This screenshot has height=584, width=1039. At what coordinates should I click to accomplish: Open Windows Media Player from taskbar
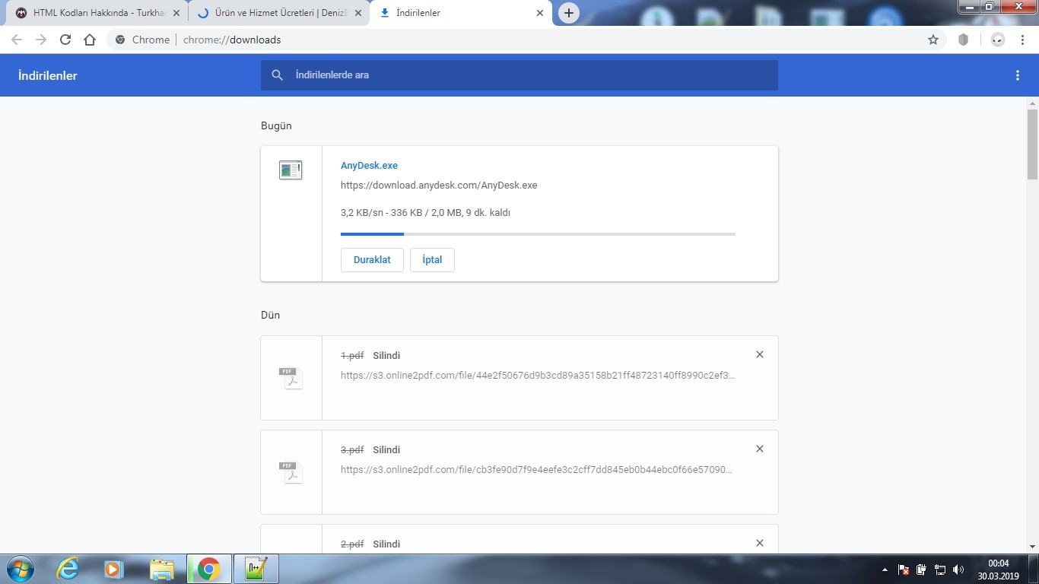(114, 569)
